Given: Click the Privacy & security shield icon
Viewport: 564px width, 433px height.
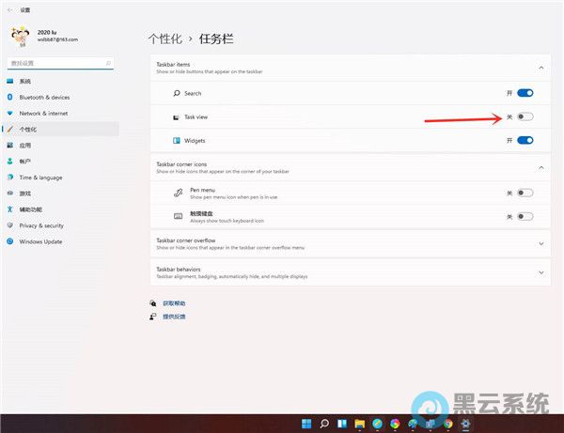Looking at the screenshot, I should tap(10, 225).
